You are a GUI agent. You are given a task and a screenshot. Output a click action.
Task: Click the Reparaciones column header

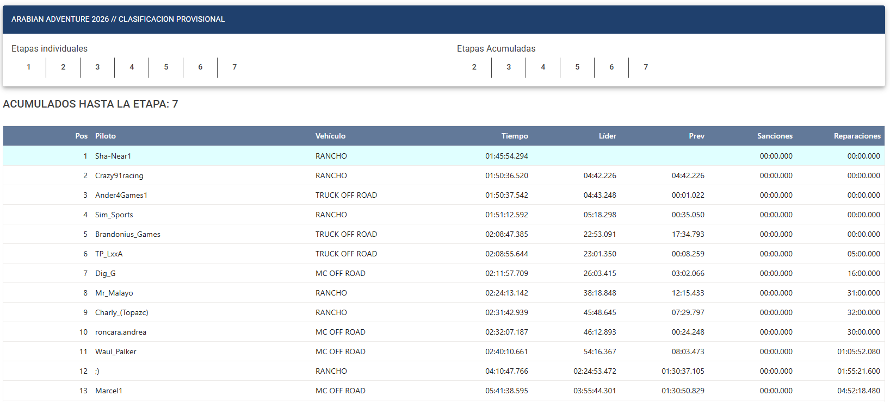coord(857,136)
